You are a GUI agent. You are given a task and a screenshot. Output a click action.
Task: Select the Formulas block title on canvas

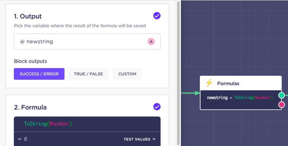click(x=228, y=83)
